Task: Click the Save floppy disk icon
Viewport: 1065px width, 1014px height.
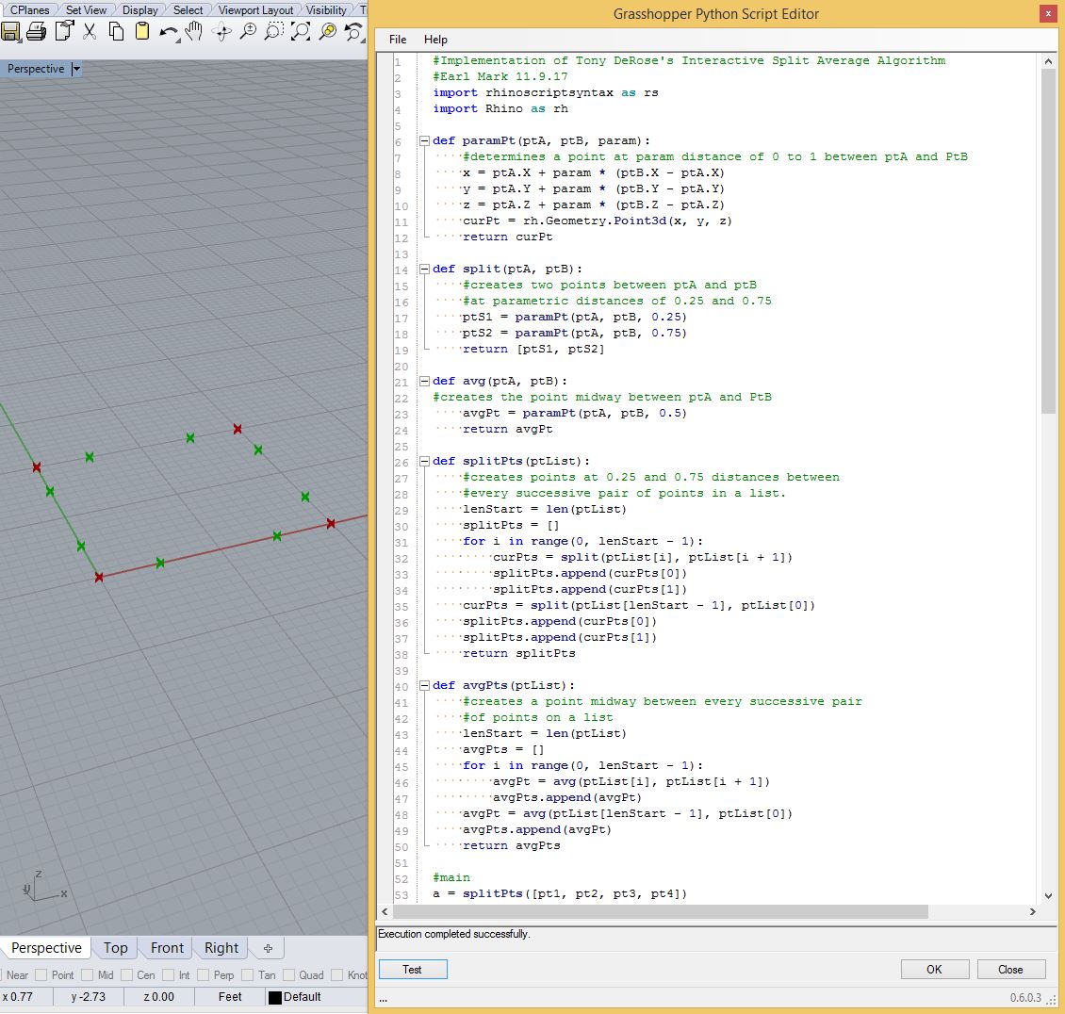Action: coord(10,31)
